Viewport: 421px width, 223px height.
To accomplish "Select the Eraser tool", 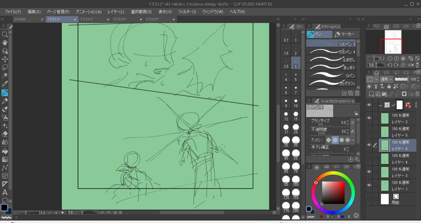I will click(5, 134).
